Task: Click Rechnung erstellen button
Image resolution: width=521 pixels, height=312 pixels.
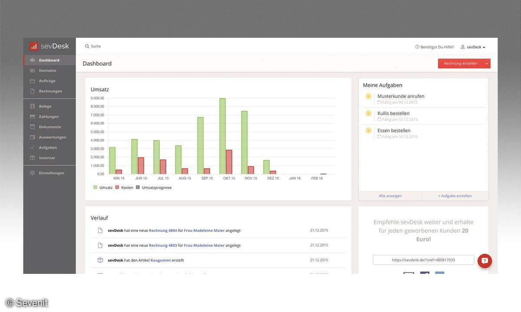Action: point(460,64)
